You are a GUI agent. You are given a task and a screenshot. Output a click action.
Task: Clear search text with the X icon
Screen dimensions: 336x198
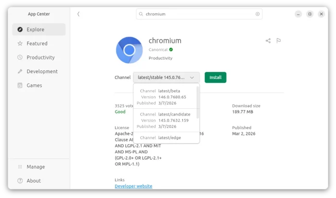(x=257, y=14)
